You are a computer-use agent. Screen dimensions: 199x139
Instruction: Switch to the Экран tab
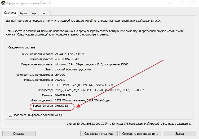pos(23,13)
